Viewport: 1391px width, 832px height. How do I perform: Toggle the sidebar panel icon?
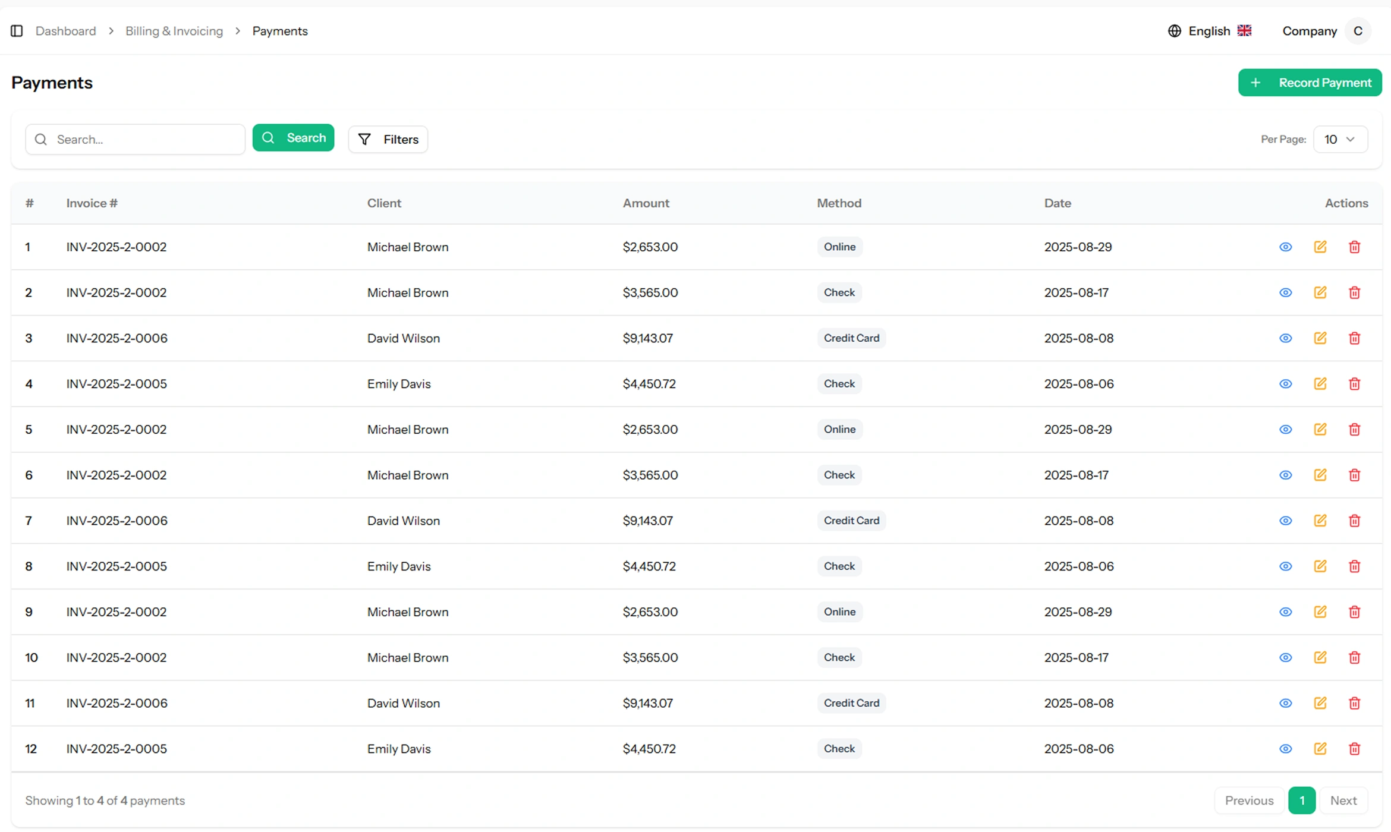[x=17, y=31]
